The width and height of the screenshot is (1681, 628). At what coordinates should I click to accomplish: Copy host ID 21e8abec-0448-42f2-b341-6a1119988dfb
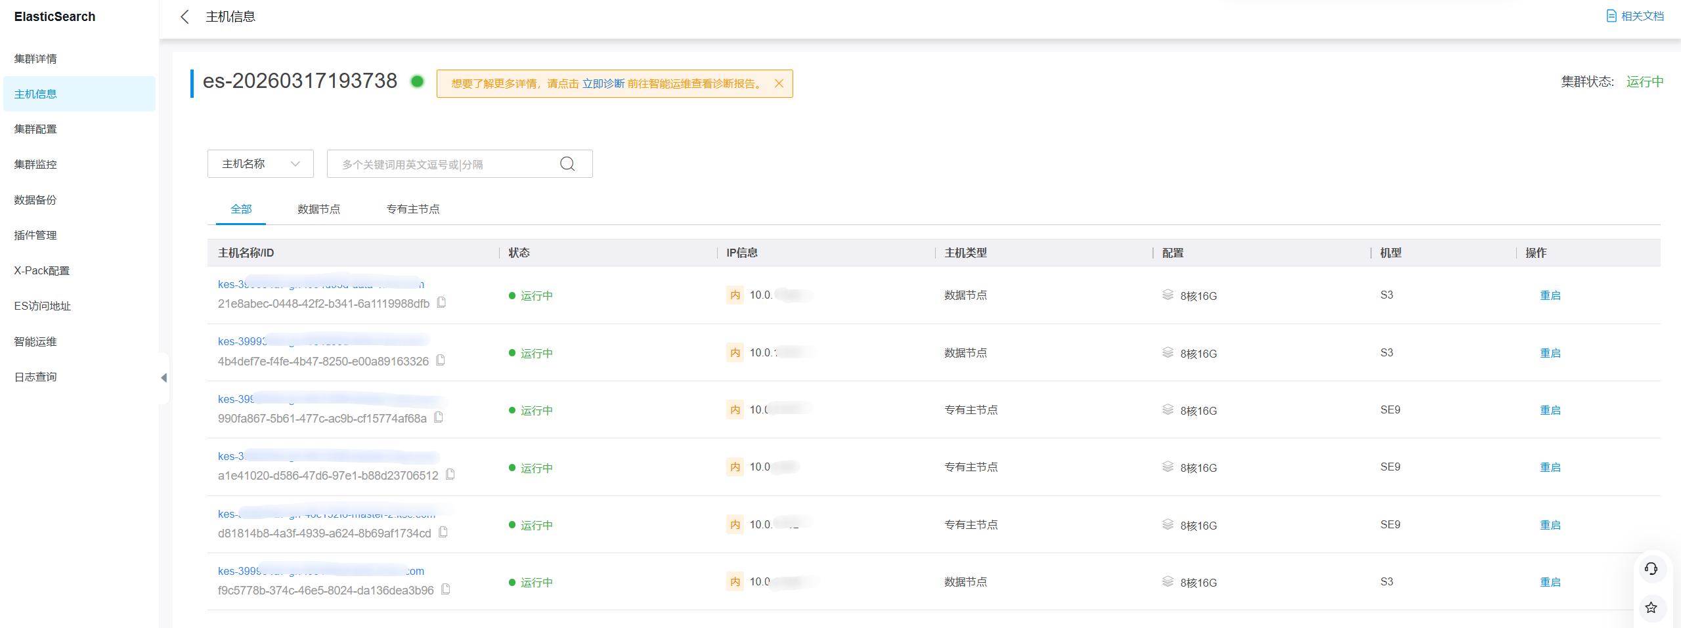pos(442,303)
